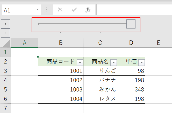Image resolution: width=172 pixels, height=113 pixels.
Task: Select row 5 header
Action: [x=5, y=89]
